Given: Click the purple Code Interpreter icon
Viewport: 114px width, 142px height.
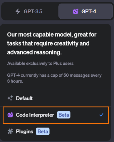Looking at the screenshot, I should point(10,115).
